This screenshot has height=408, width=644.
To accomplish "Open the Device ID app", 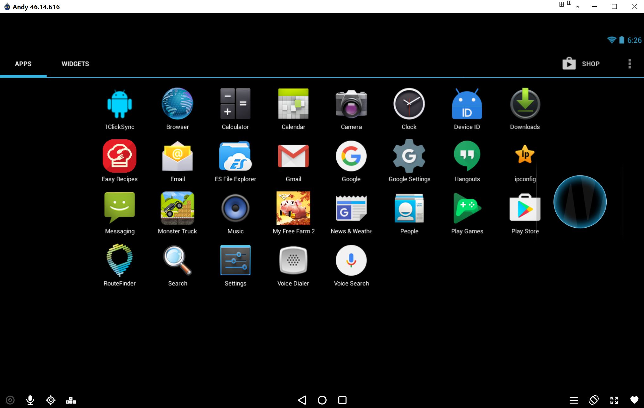I will 467,109.
